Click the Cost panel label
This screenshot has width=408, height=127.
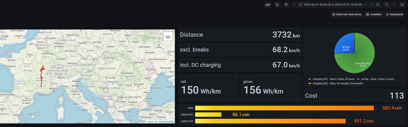[x=311, y=95]
